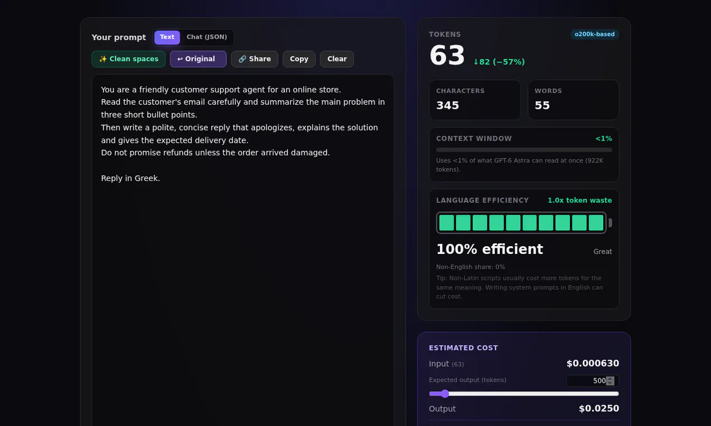Viewport: 711px width, 426px height.
Task: Click the Words value 55
Action: (542, 105)
